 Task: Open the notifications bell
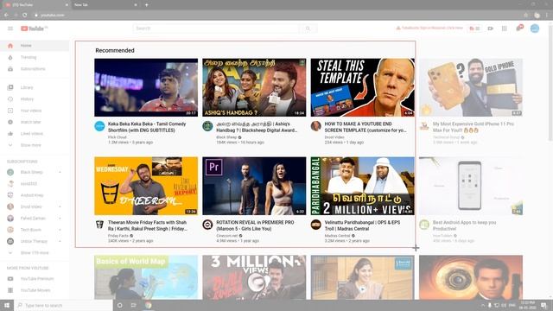(519, 29)
